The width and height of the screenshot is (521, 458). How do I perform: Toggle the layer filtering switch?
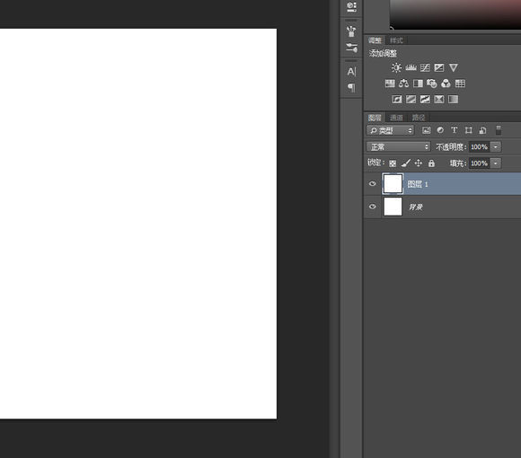point(499,130)
